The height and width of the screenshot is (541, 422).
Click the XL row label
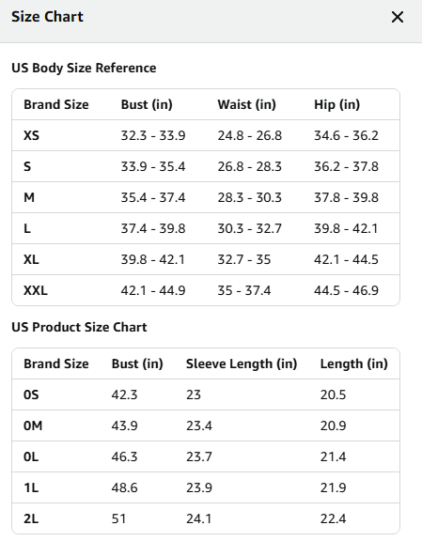(31, 259)
